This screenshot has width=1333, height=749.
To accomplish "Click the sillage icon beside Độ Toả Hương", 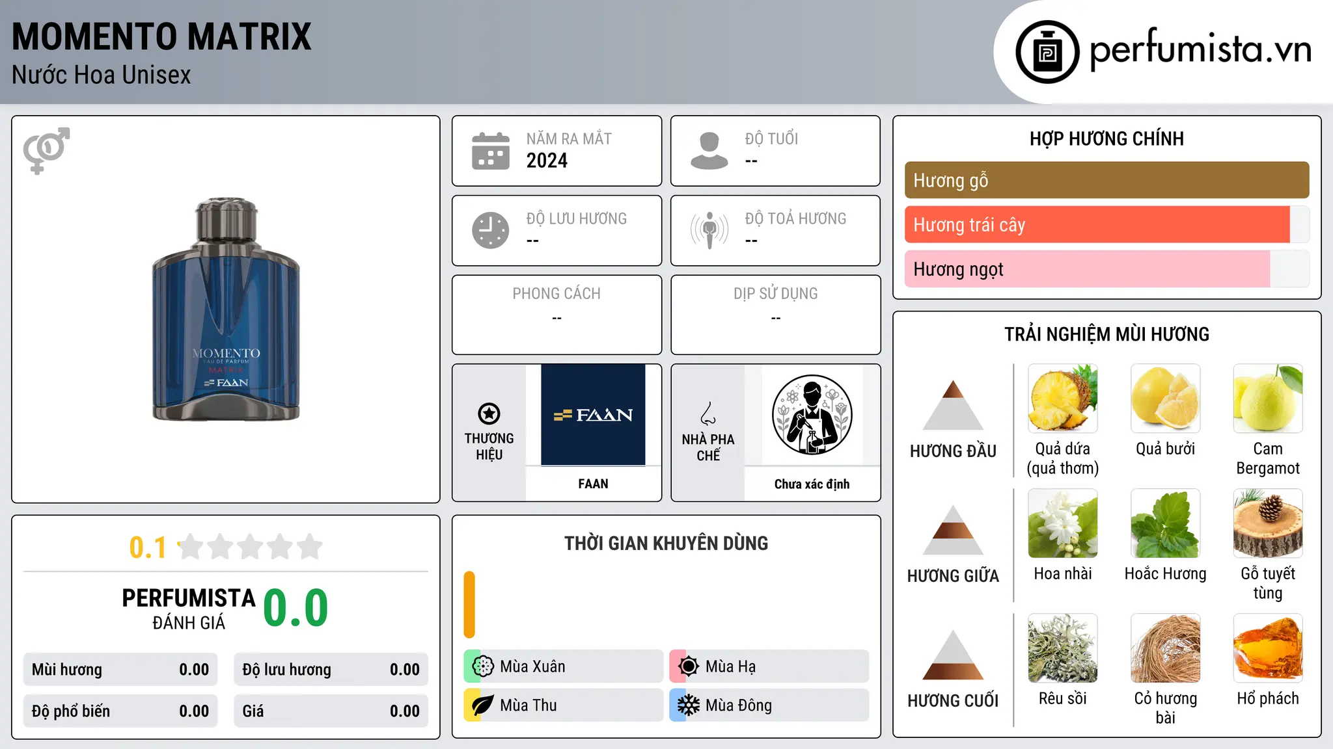I will 709,230.
